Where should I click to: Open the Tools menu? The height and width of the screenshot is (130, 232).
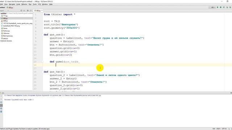click(x=35, y=4)
